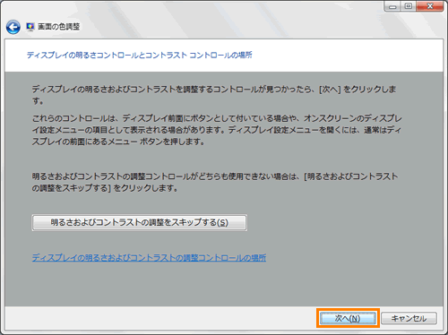Click the blue heading about control locations
Image resolution: width=448 pixels, height=335 pixels.
coord(140,55)
